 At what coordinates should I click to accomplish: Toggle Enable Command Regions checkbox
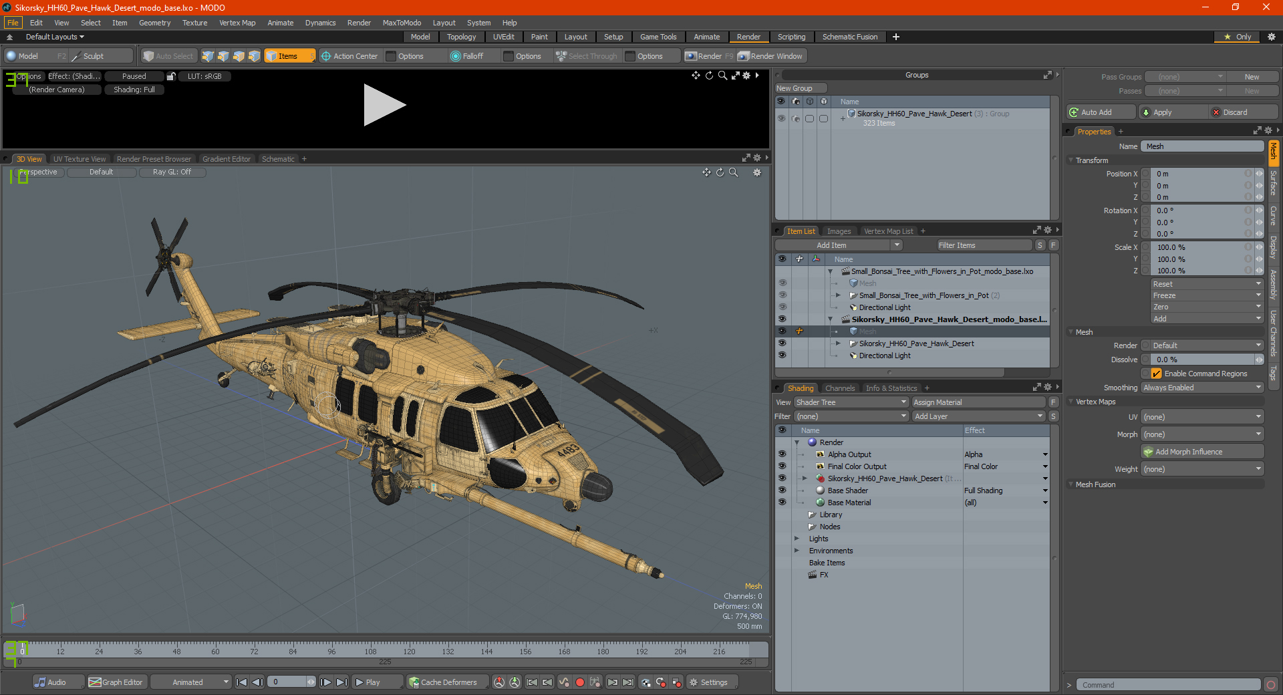tap(1157, 374)
